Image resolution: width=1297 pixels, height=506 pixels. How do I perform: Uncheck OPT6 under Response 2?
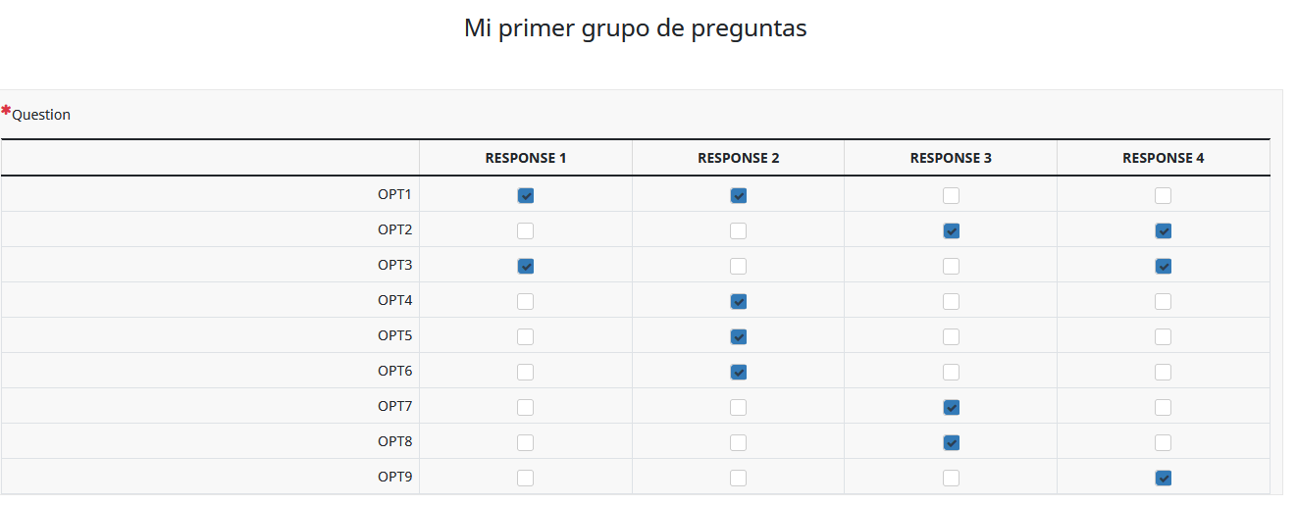739,372
